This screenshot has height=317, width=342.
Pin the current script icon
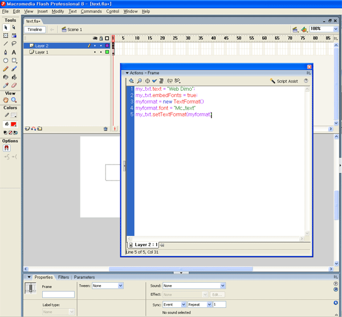point(162,245)
